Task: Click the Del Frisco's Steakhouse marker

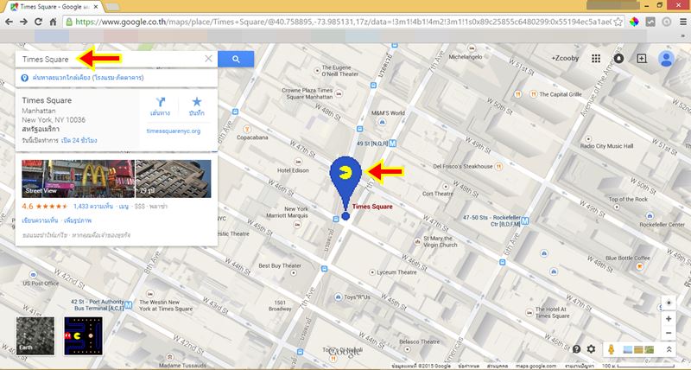Action: [499, 166]
